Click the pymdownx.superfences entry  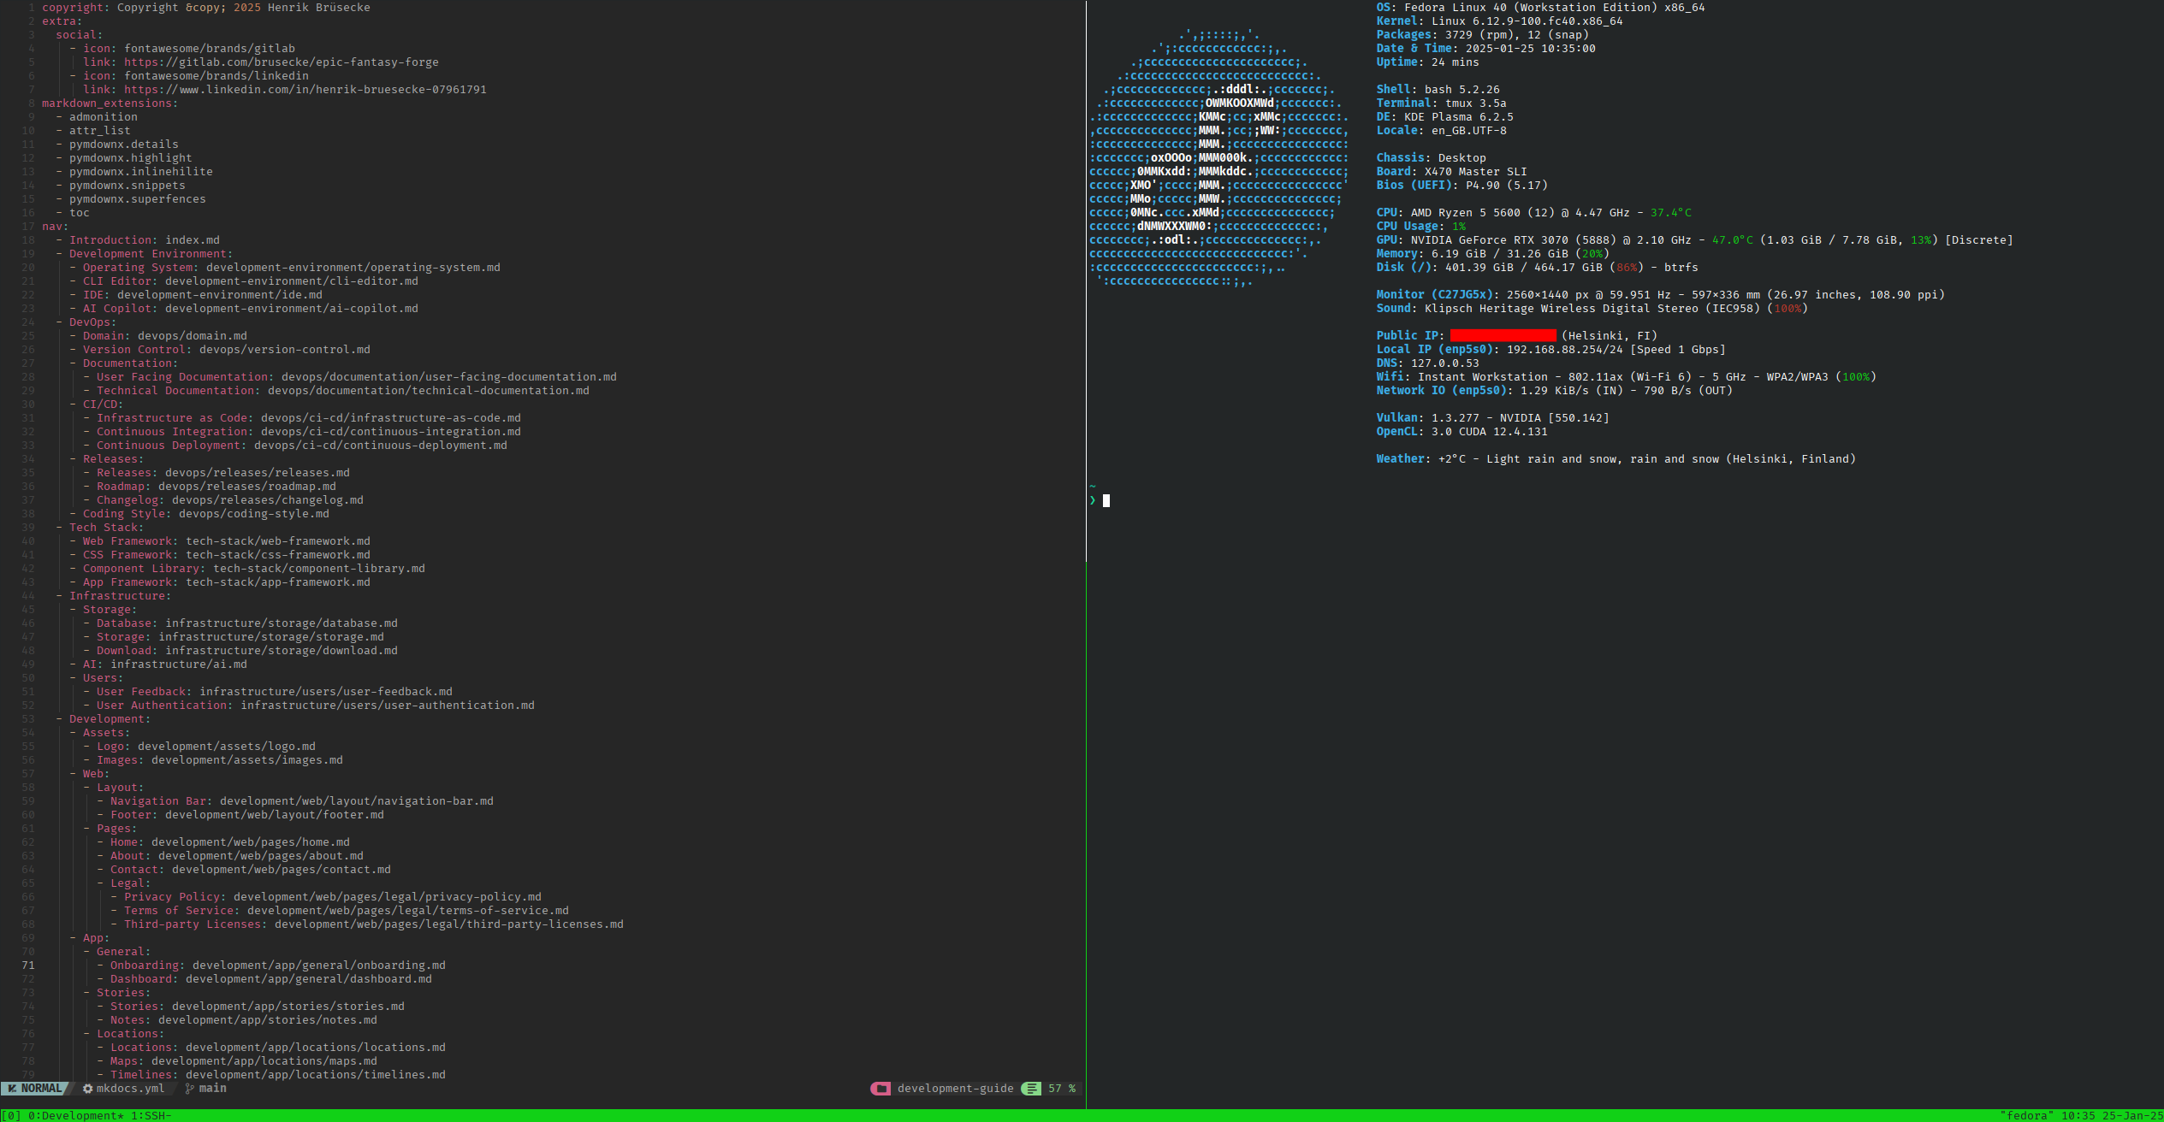tap(138, 199)
